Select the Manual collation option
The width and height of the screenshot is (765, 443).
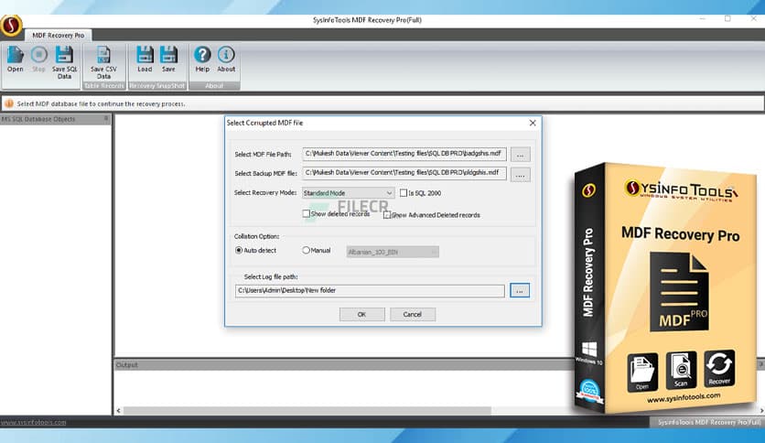[x=306, y=250]
